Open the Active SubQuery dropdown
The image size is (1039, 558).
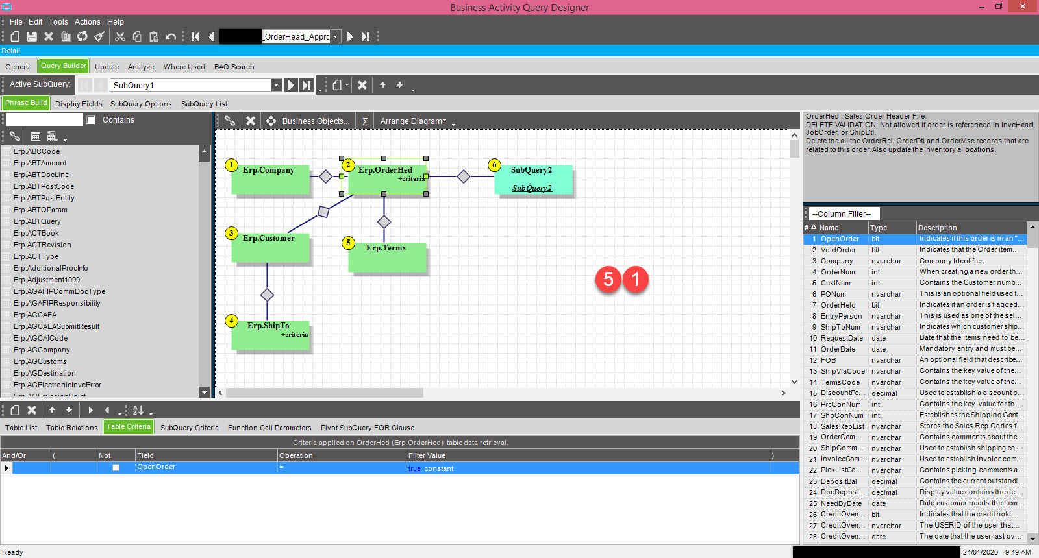tap(276, 85)
